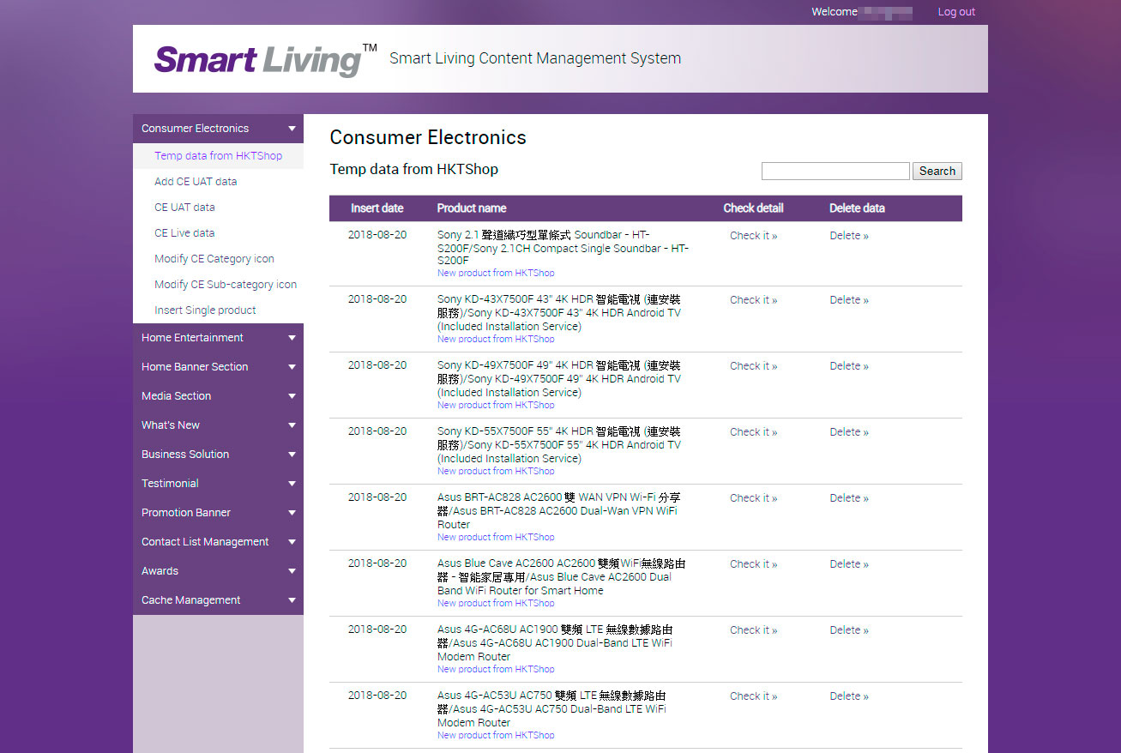The width and height of the screenshot is (1121, 753).
Task: Open Business Solution menu label
Action: click(185, 455)
